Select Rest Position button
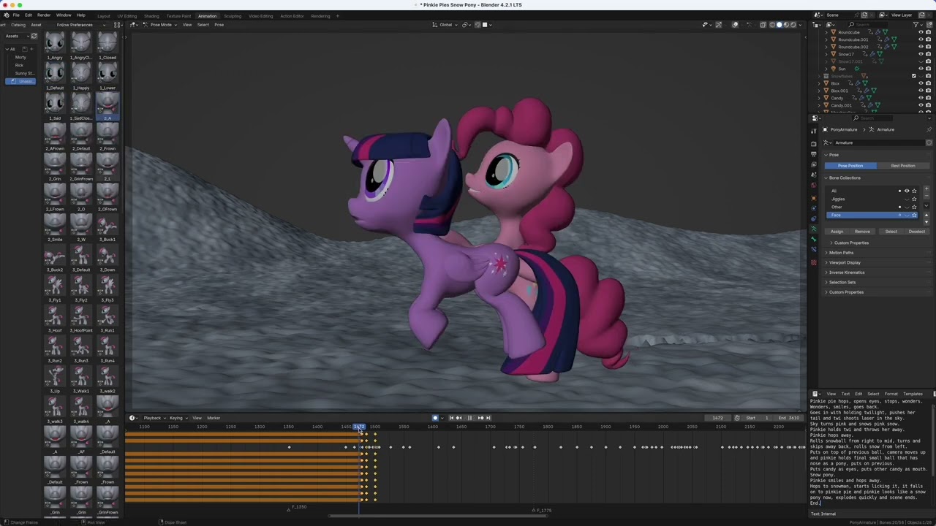Viewport: 936px width, 526px height. tap(902, 166)
